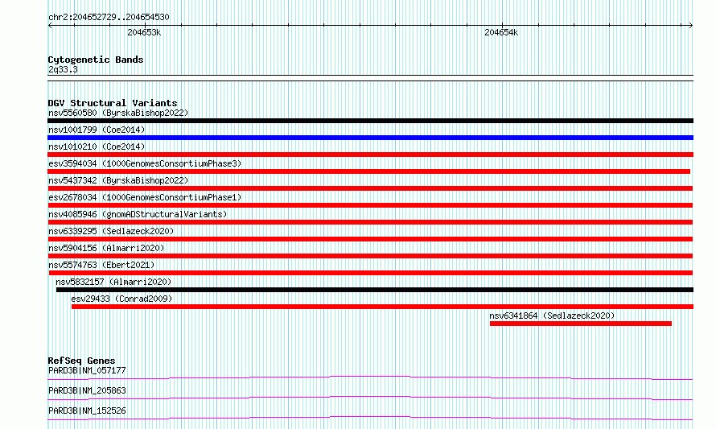Open variant esv29433 (Conrad2009) label
Screen dimensions: 716x429
[x=121, y=299]
